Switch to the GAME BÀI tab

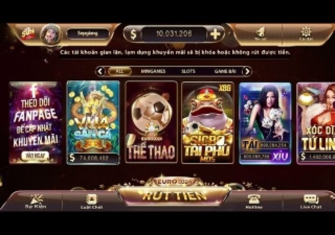225,71
